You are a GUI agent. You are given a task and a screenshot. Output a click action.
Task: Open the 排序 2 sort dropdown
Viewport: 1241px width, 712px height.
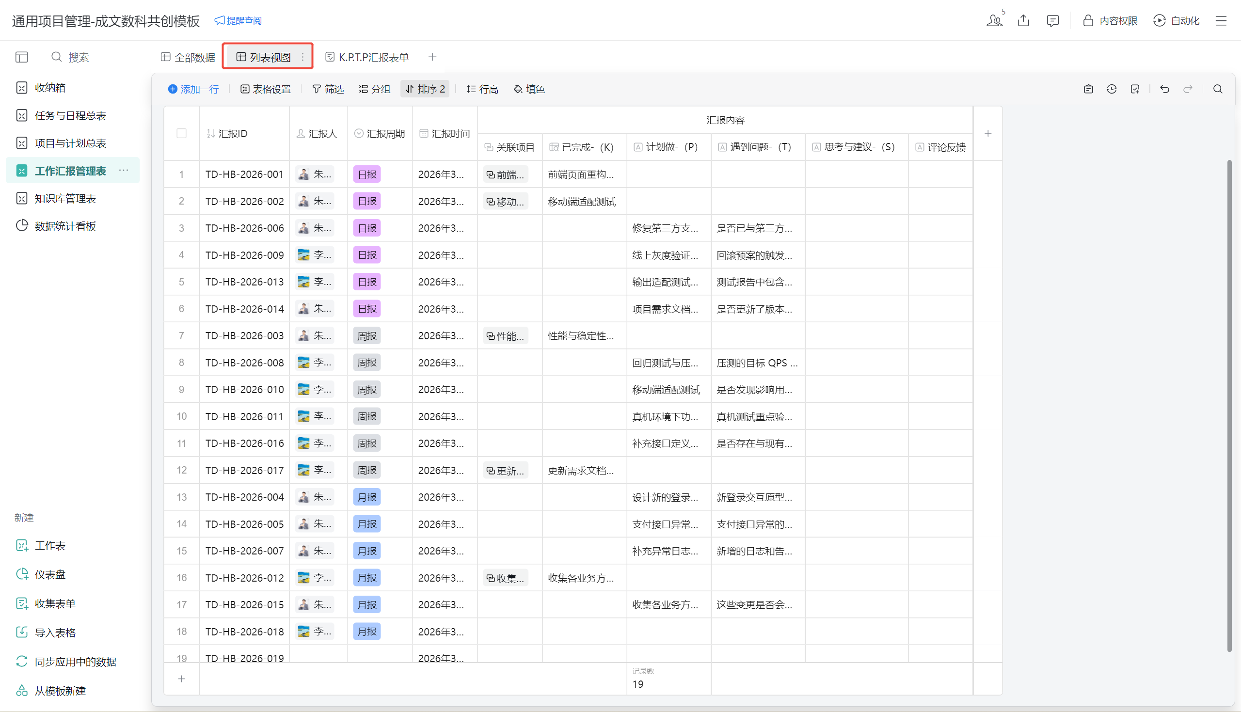425,89
